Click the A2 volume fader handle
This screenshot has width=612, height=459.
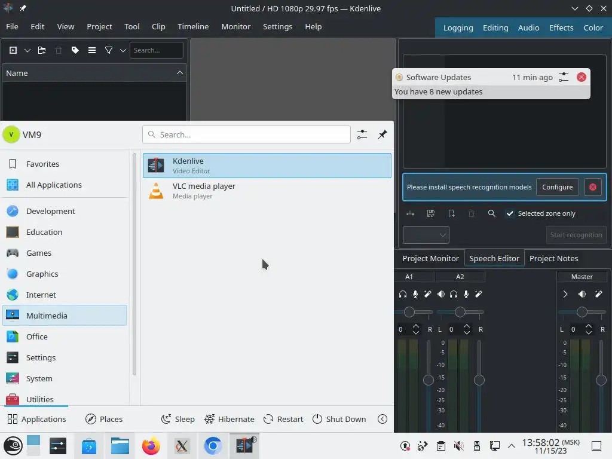click(479, 380)
